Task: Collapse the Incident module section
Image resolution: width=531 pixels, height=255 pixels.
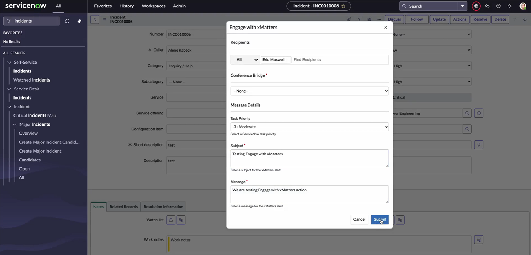Action: 9,107
